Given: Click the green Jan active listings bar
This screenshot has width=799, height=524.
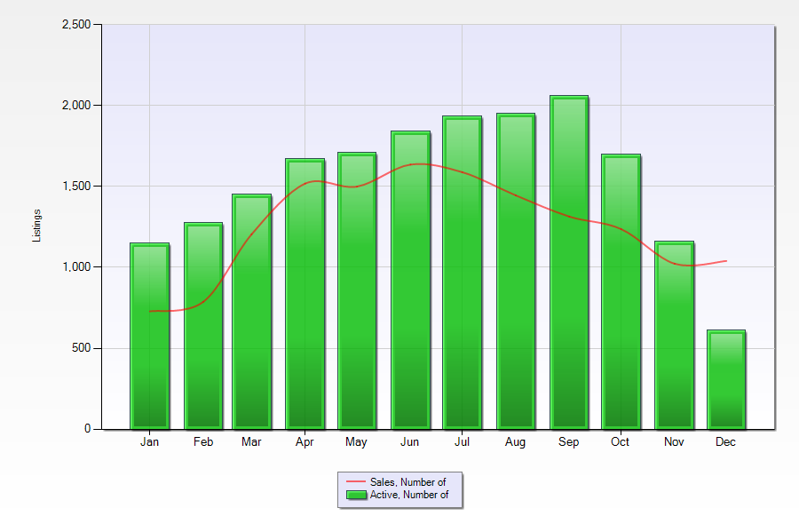Looking at the screenshot, I should point(149,336).
